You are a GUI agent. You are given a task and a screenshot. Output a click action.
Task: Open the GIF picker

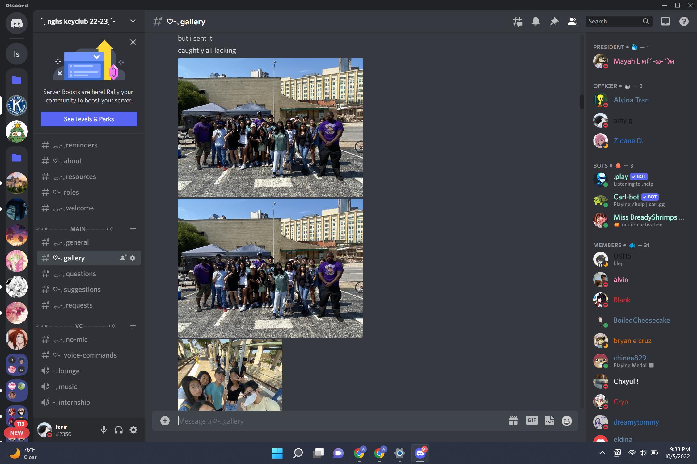pos(532,420)
